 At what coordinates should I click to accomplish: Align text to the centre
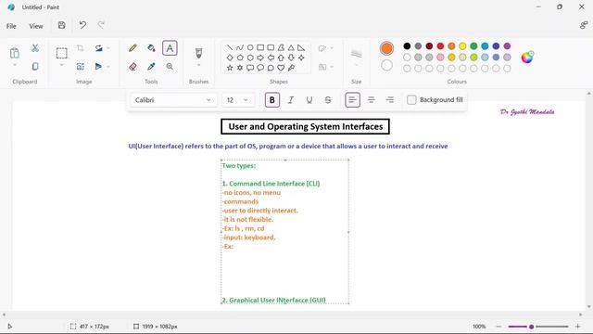click(x=371, y=100)
